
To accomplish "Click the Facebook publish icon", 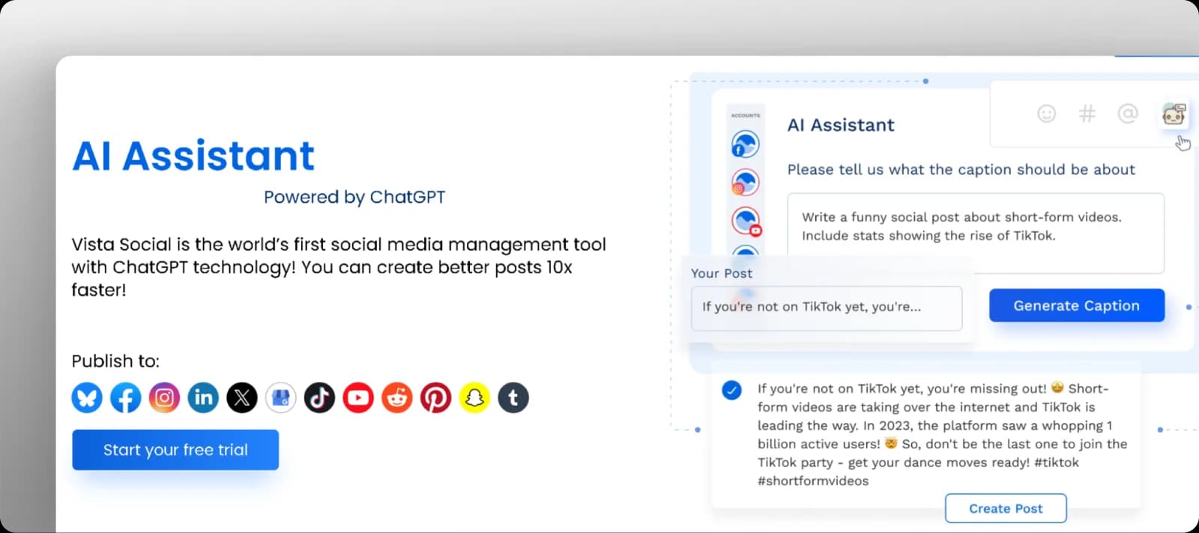I will pyautogui.click(x=126, y=398).
